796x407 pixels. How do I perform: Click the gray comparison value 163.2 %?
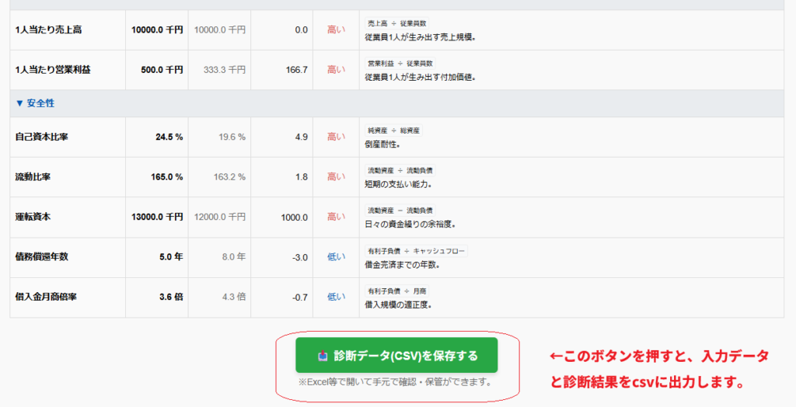click(229, 177)
